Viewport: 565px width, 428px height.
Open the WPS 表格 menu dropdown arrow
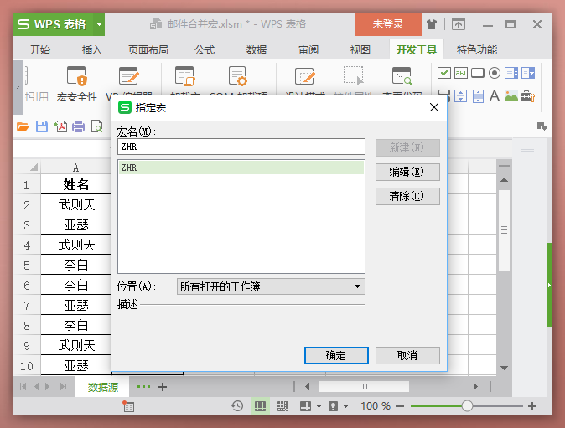coord(100,24)
